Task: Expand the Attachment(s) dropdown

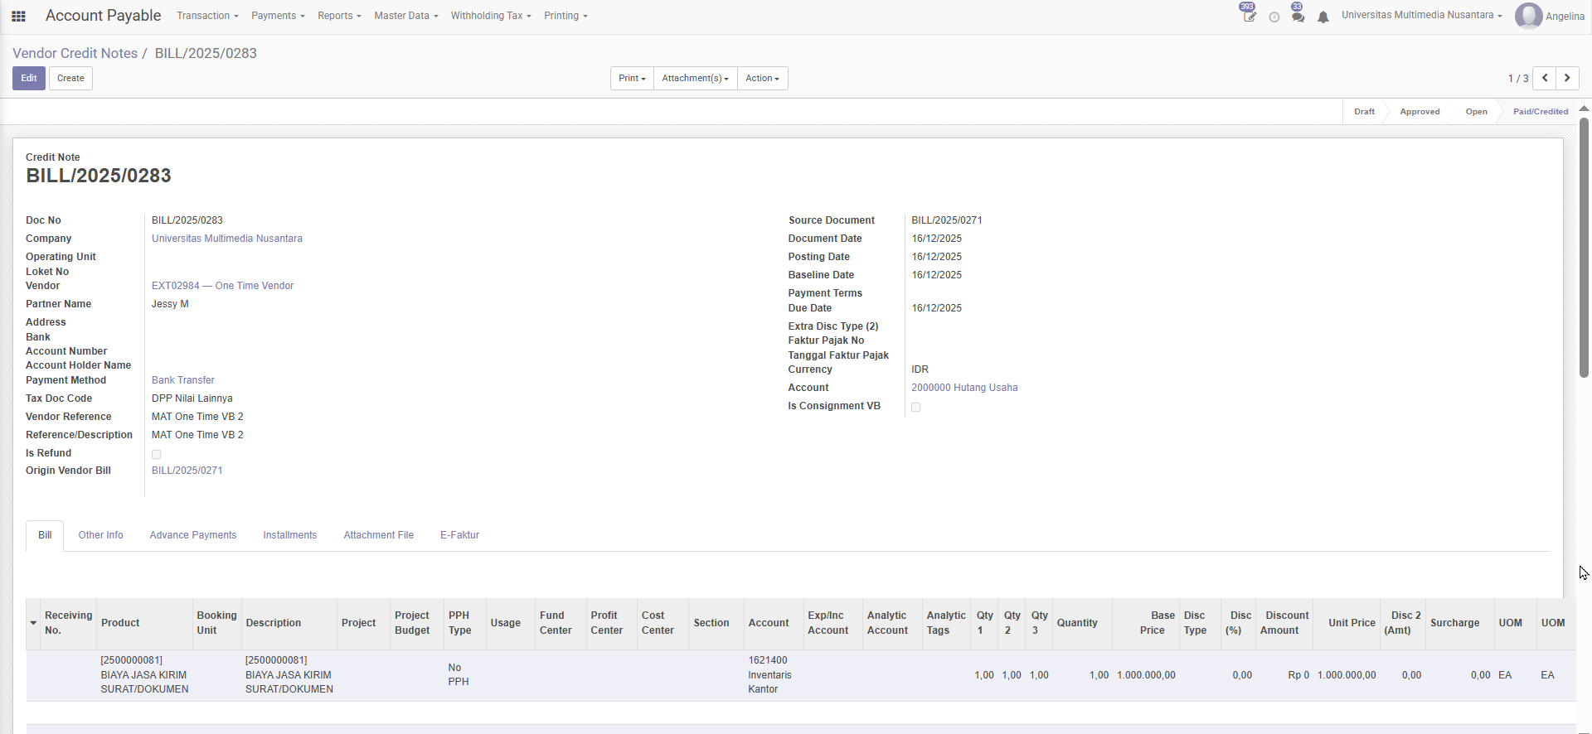Action: [695, 78]
